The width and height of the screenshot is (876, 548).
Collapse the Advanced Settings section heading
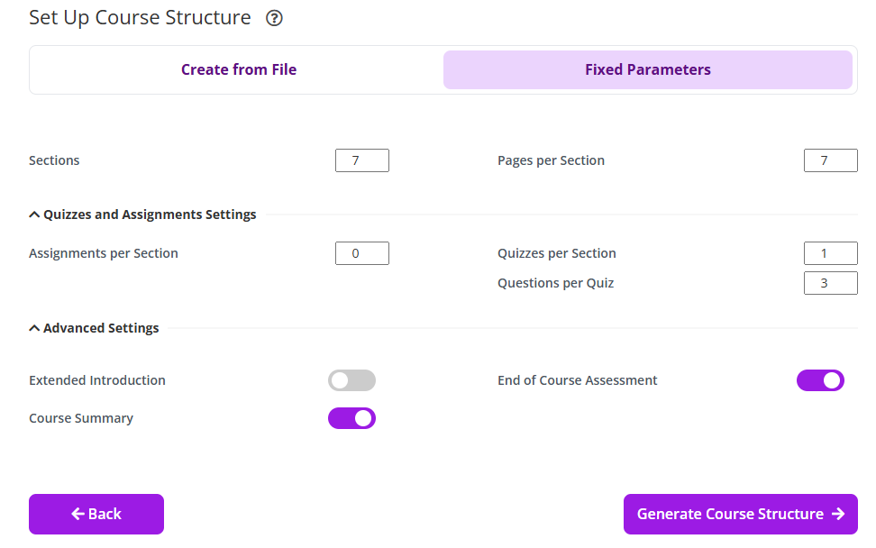point(101,328)
